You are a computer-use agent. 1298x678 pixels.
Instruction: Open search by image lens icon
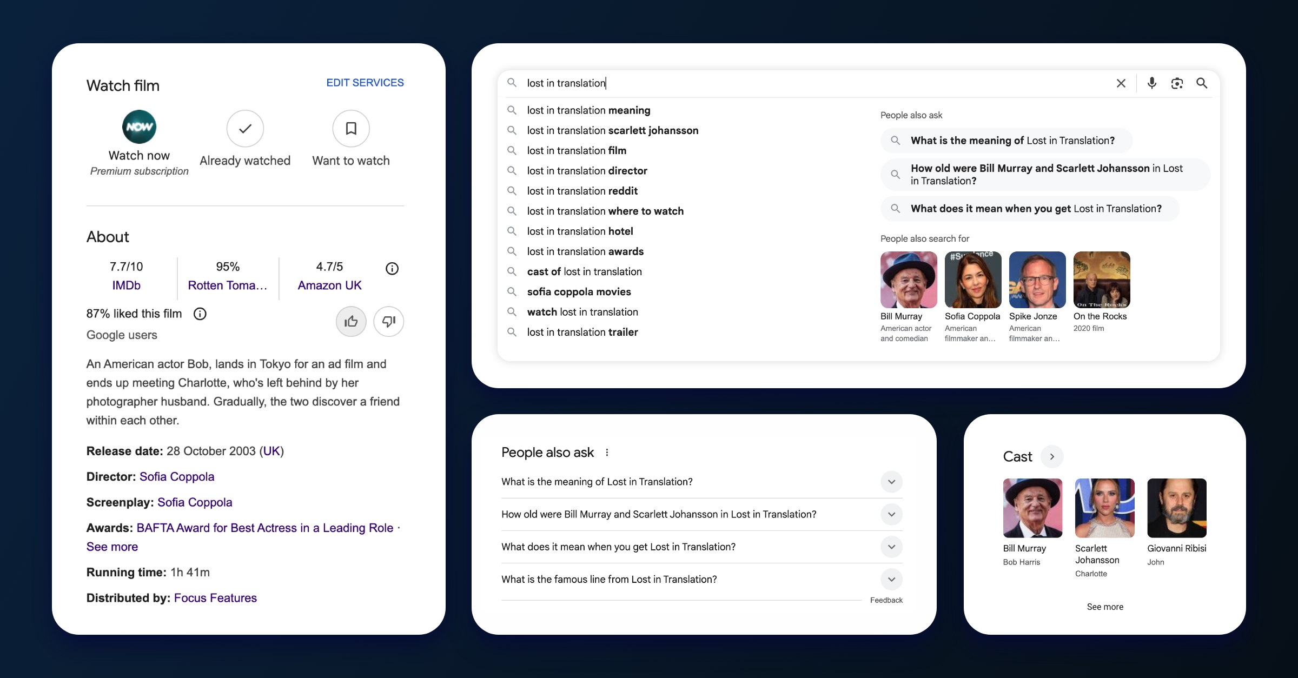coord(1177,83)
